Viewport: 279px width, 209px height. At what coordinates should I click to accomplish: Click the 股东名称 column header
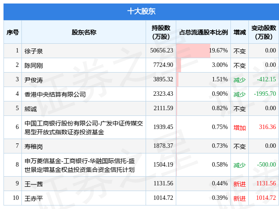click(84, 32)
